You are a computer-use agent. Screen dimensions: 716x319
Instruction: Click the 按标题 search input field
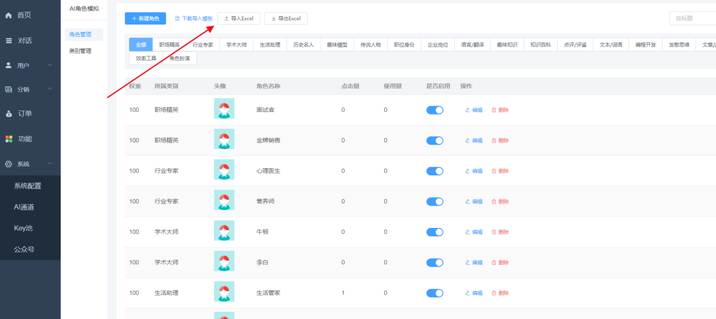pos(693,18)
